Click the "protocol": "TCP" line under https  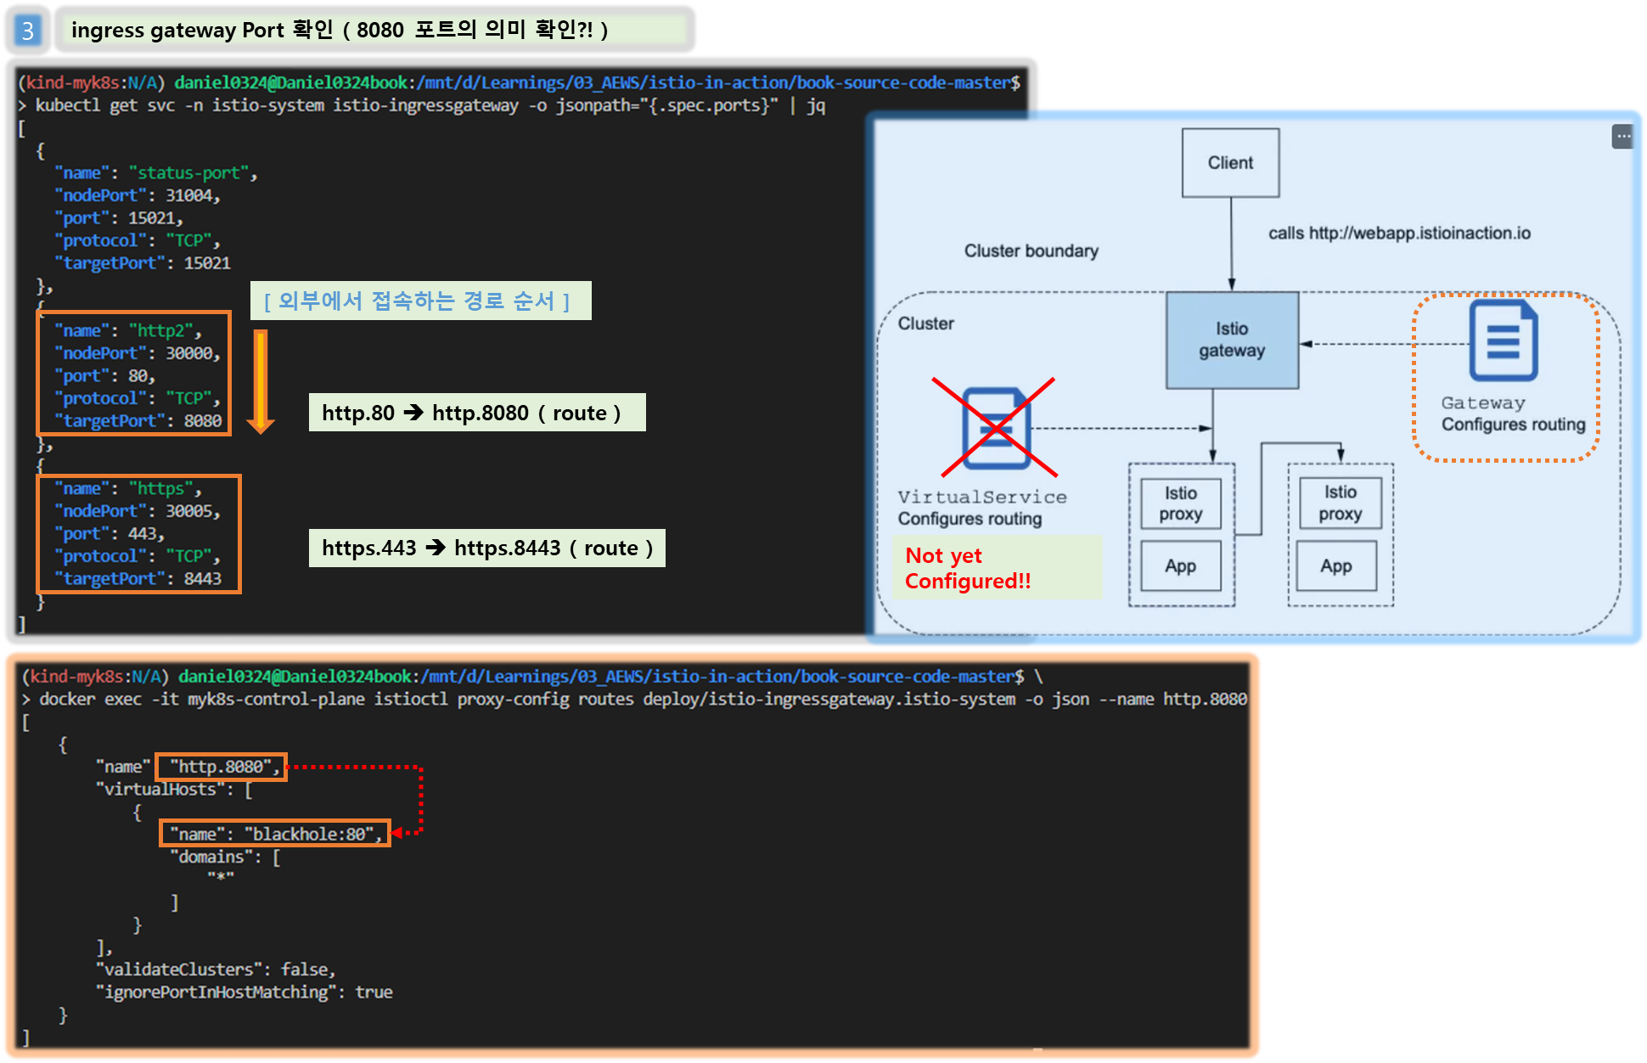(138, 556)
